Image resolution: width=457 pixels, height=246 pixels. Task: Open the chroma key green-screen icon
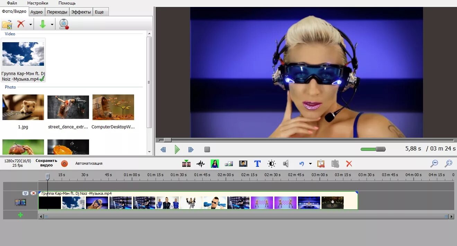pos(215,164)
